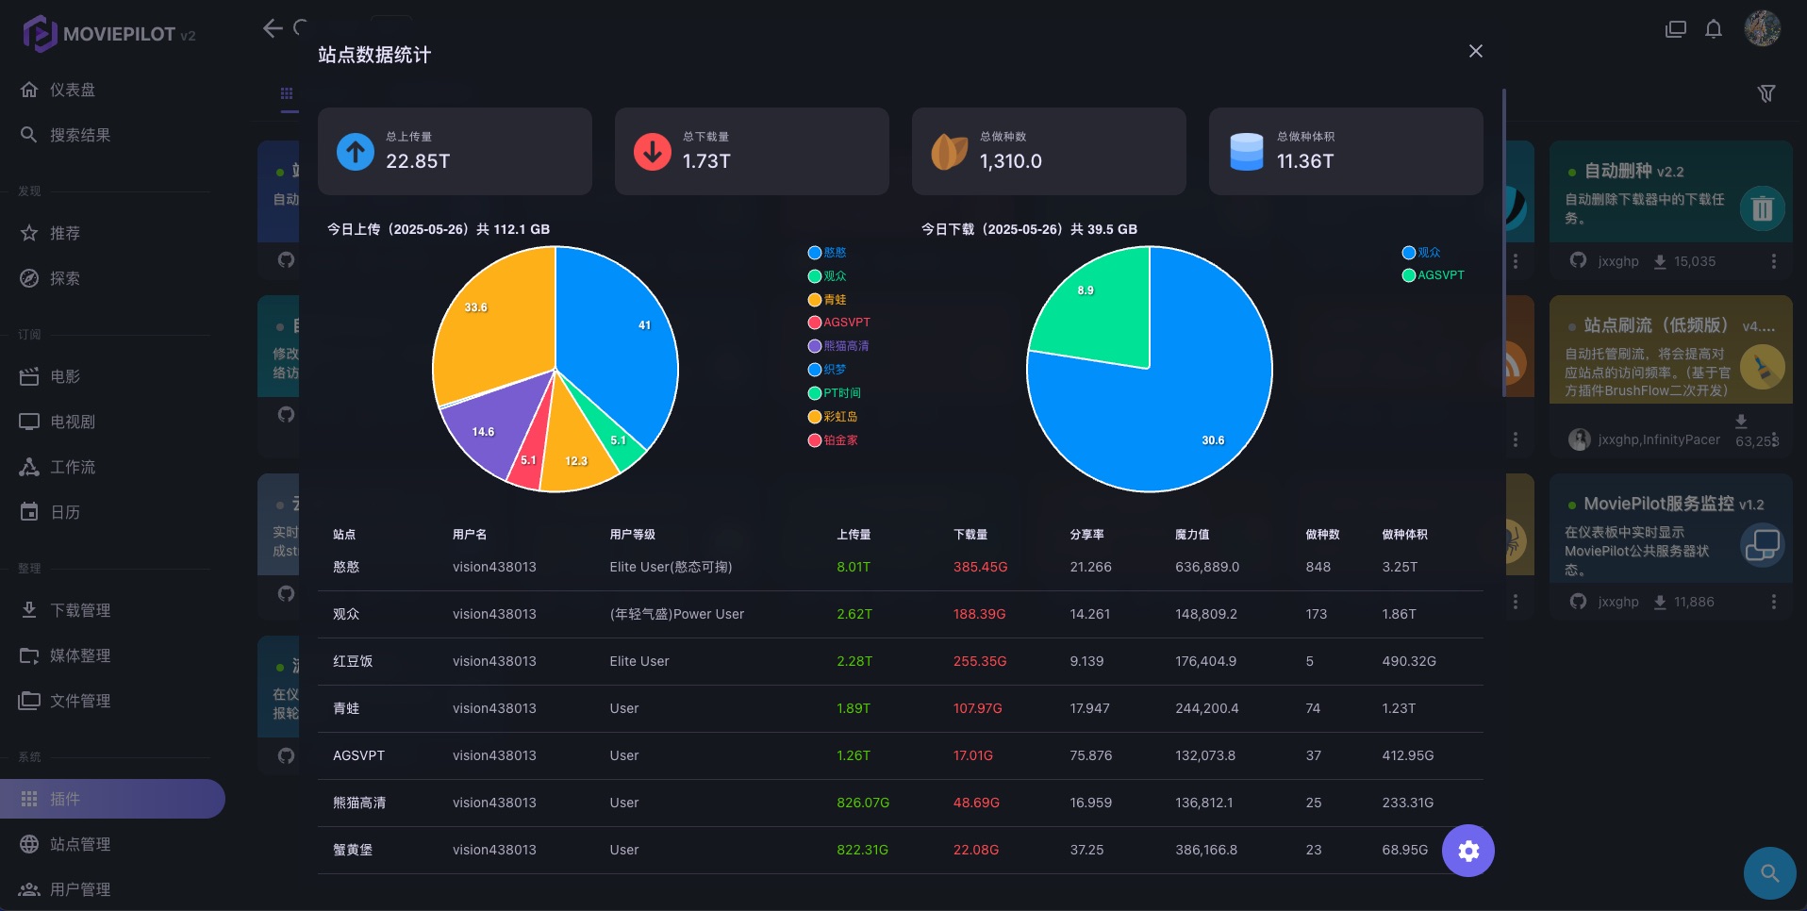Click the 文件管理 icon

coord(29,701)
